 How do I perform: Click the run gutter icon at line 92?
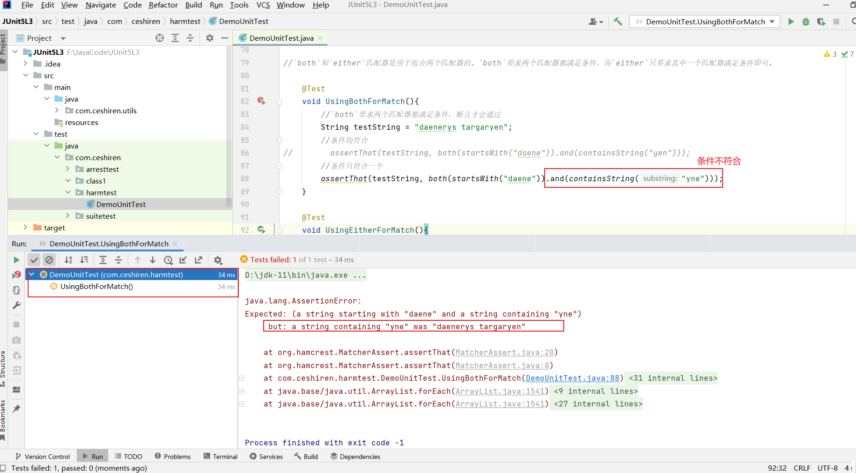(261, 229)
